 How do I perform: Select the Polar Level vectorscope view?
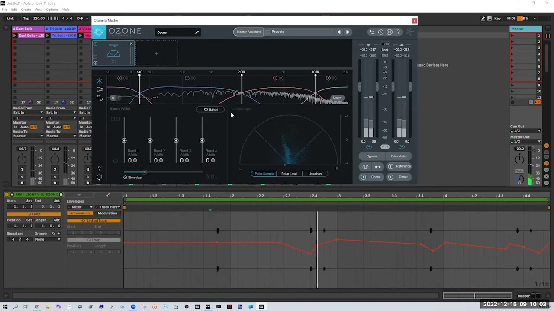pos(289,174)
